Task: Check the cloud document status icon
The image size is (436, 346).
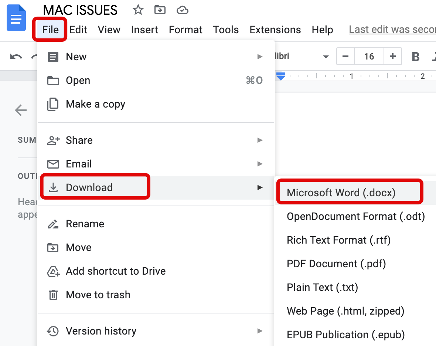Action: pyautogui.click(x=183, y=10)
